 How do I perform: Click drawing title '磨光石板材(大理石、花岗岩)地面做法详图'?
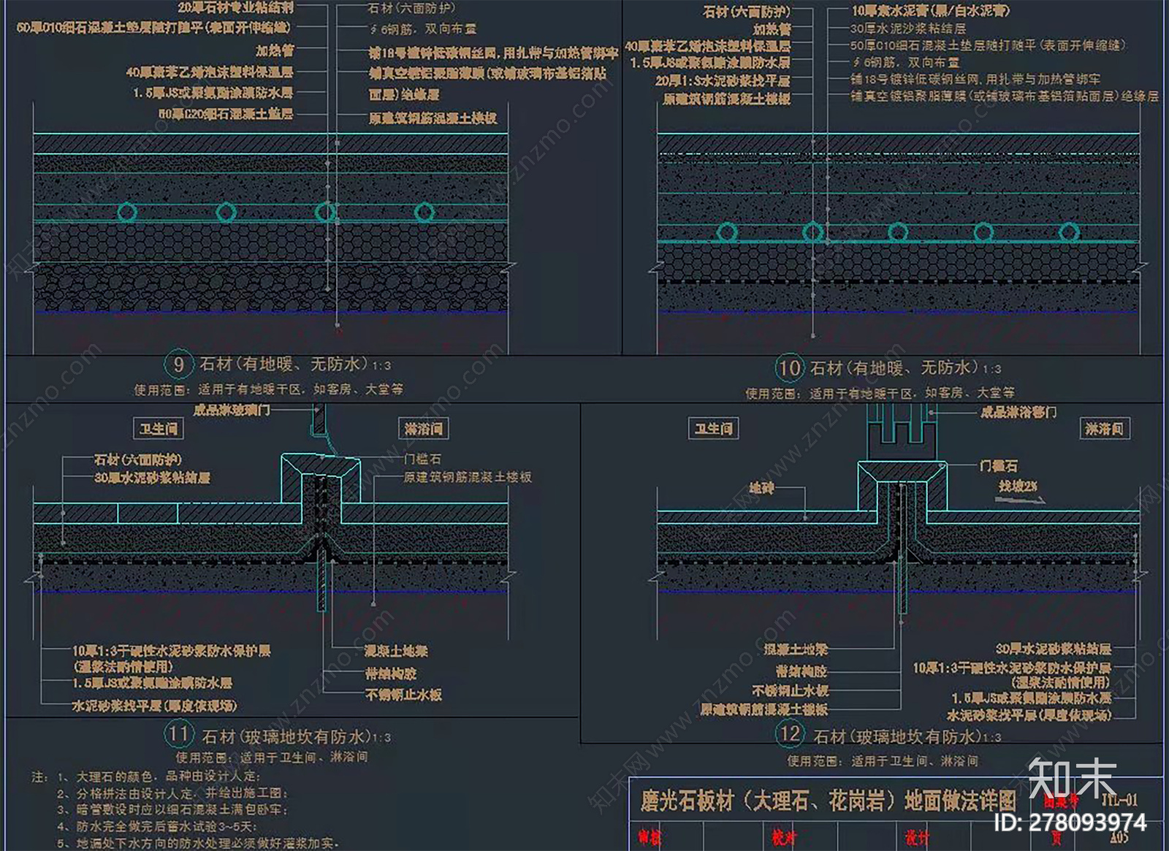[828, 801]
